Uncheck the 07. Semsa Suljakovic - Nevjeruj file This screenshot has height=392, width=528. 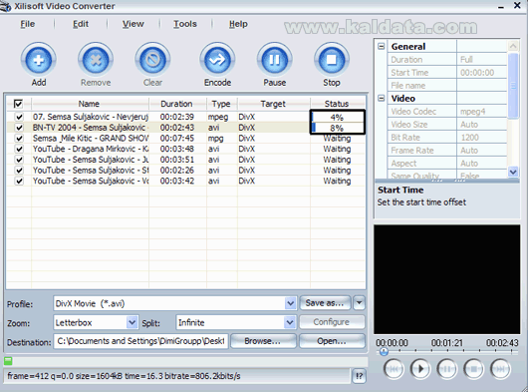(x=19, y=117)
